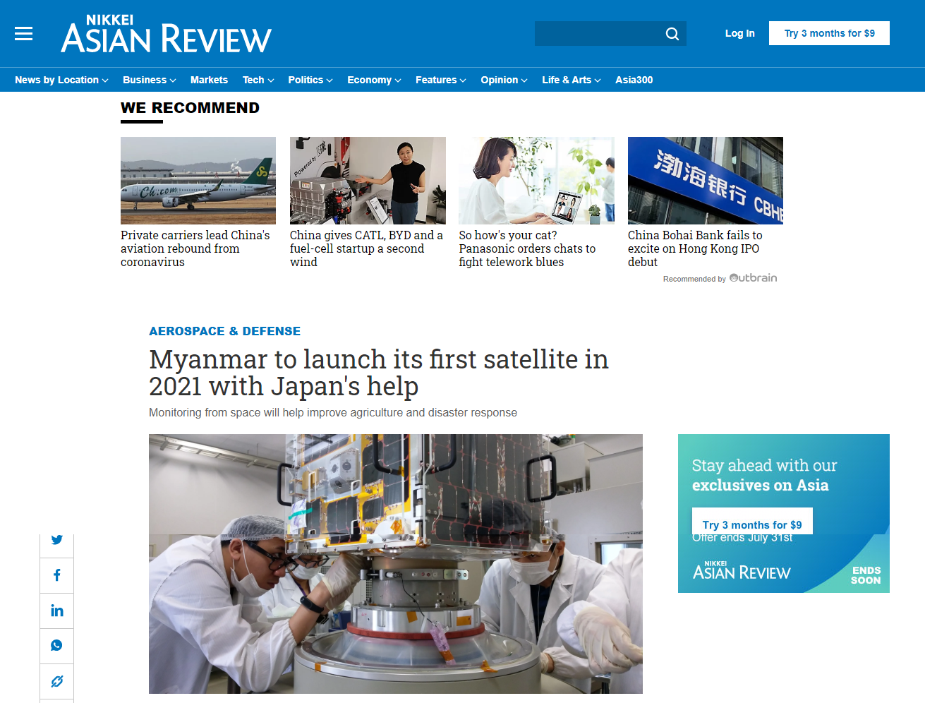Image resolution: width=925 pixels, height=703 pixels.
Task: Share article via WhatsApp icon
Action: tap(57, 646)
